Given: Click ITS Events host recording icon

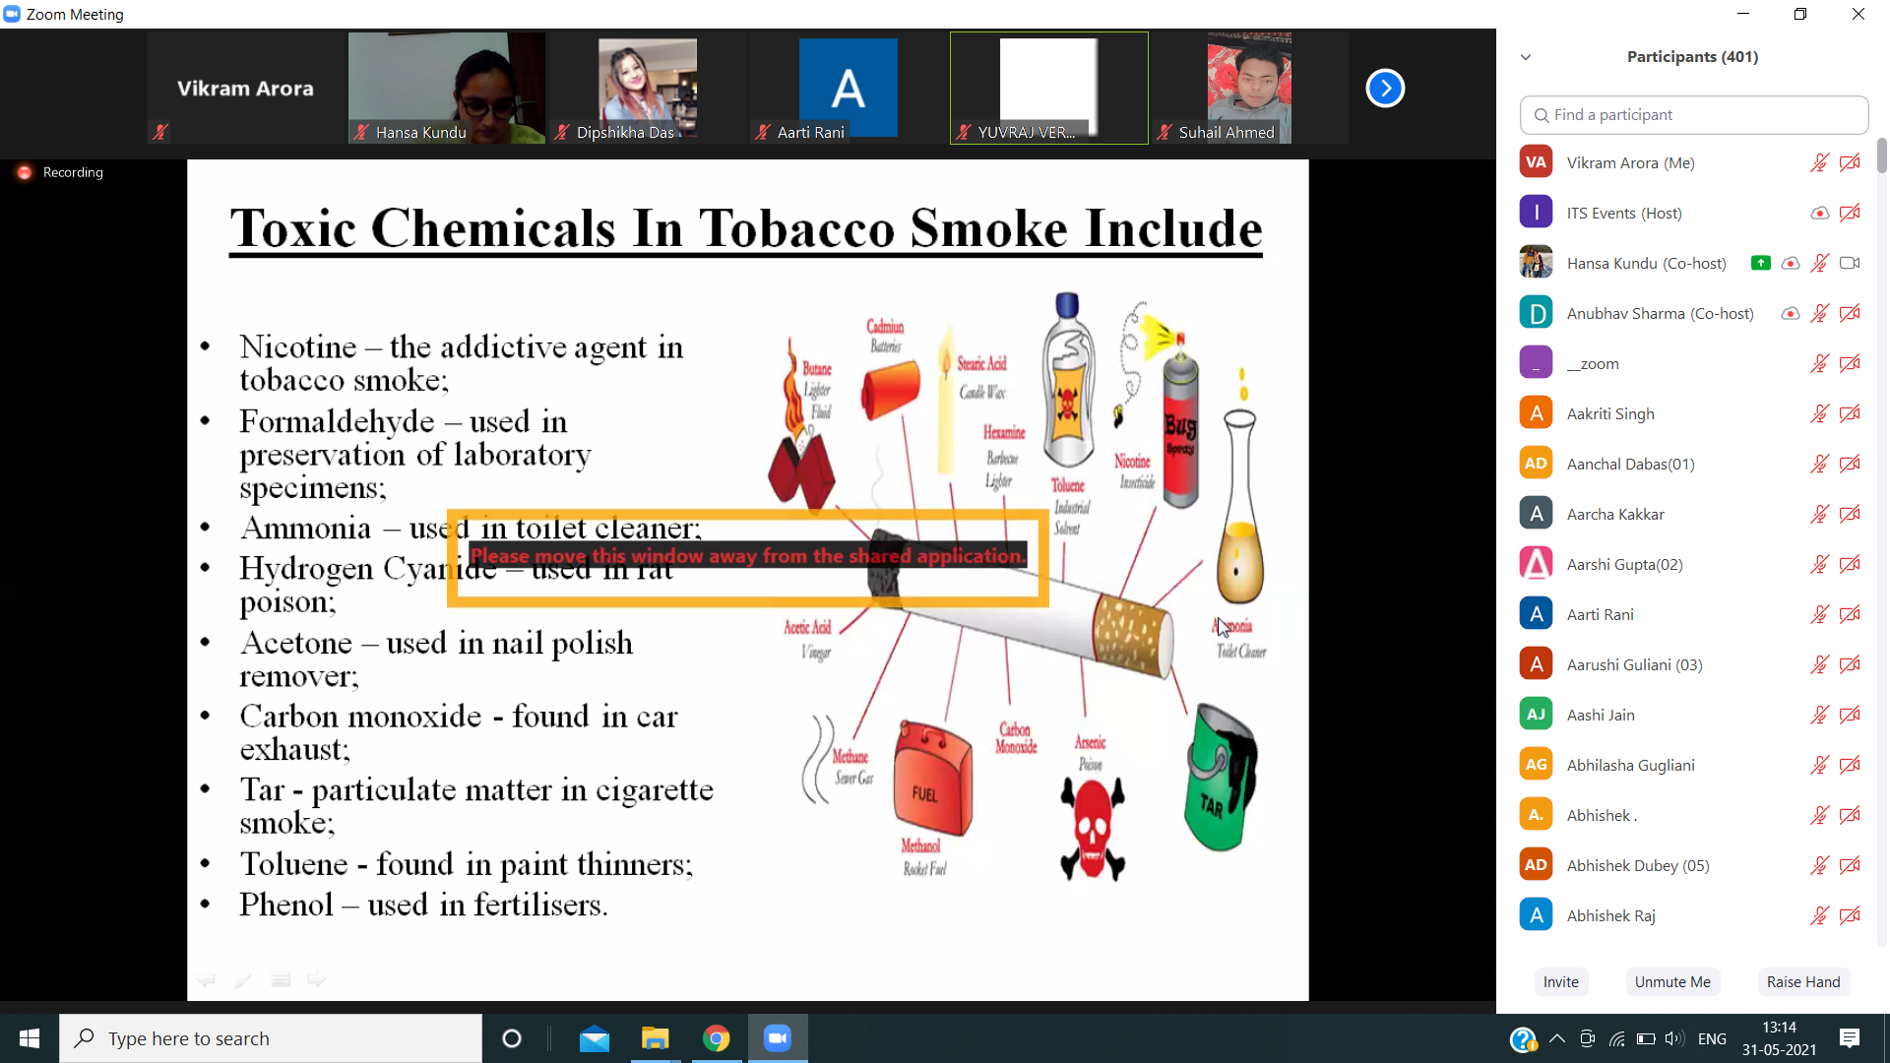Looking at the screenshot, I should [x=1819, y=213].
